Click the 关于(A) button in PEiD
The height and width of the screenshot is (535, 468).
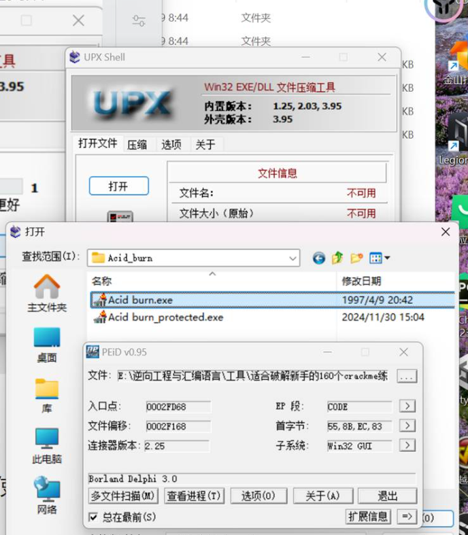pos(323,496)
